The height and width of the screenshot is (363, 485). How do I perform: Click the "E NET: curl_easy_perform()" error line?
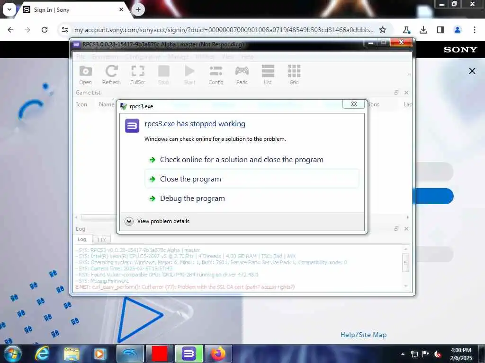click(x=185, y=287)
